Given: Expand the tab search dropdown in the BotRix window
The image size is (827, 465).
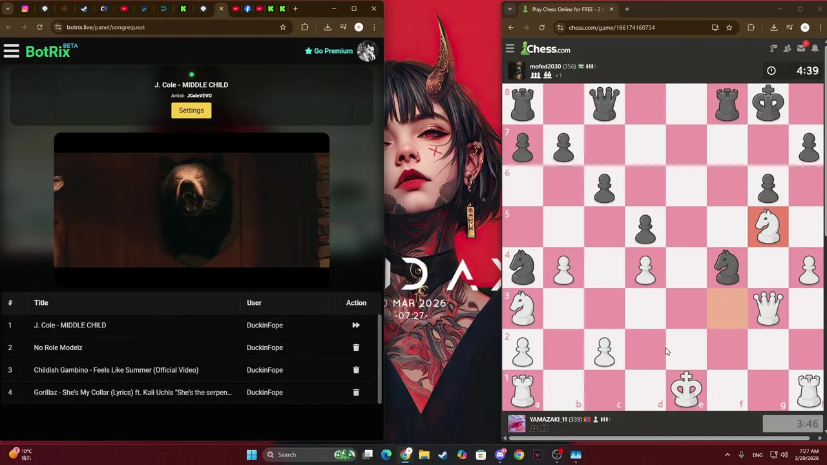Looking at the screenshot, I should click(x=8, y=9).
